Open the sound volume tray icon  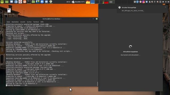point(168,2)
